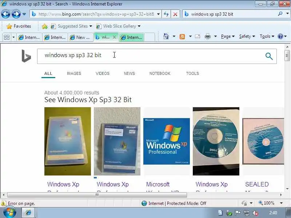Switch to NEWS results
This screenshot has width=291, height=218.
[129, 73]
